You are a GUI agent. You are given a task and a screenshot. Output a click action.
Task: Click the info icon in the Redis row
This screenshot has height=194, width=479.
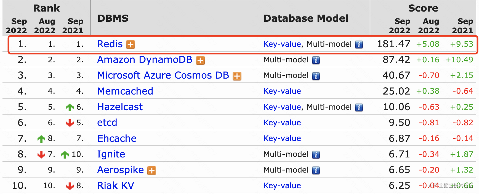[359, 45]
